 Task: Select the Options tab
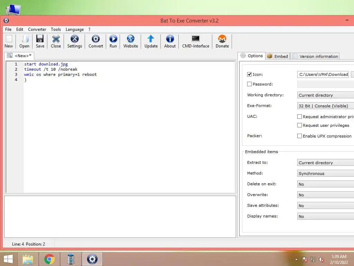251,56
